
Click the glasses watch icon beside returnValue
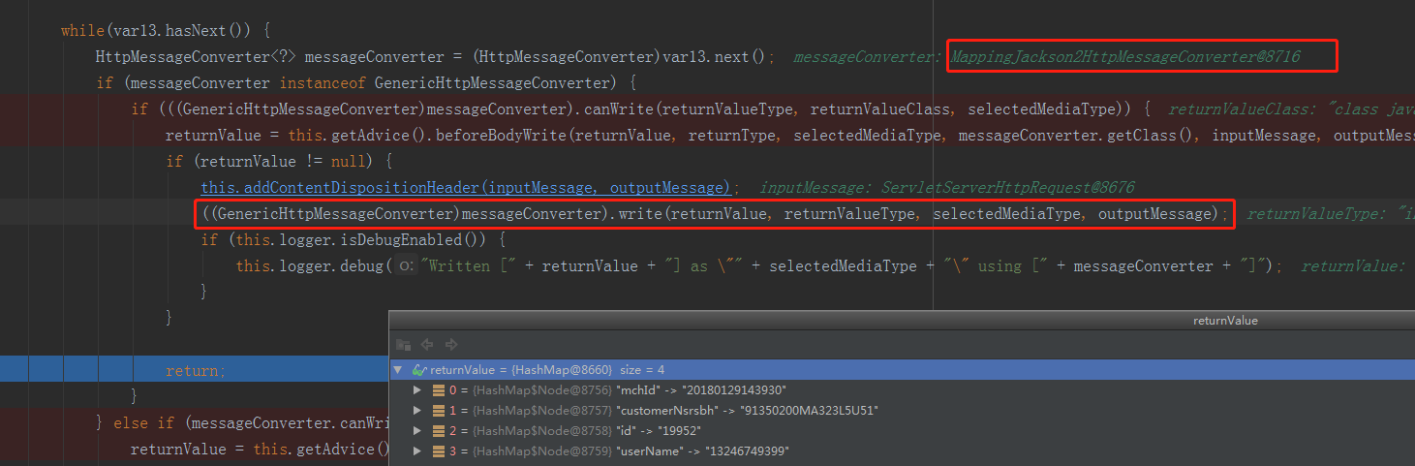pyautogui.click(x=418, y=370)
